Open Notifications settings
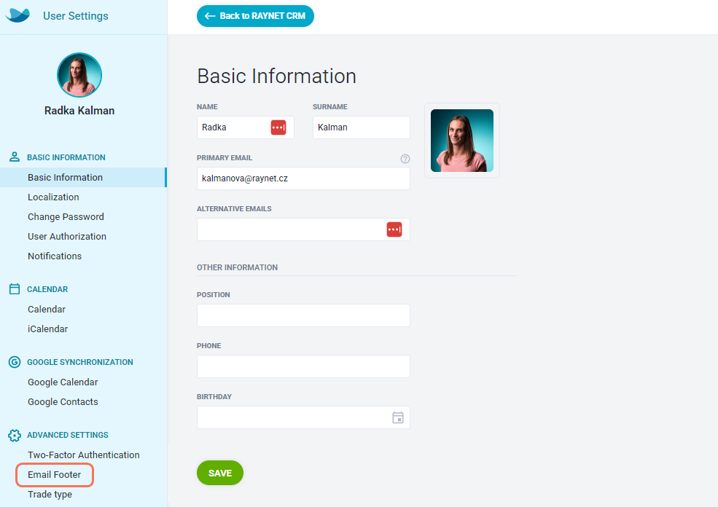Screen dimensions: 718x507 (55, 256)
